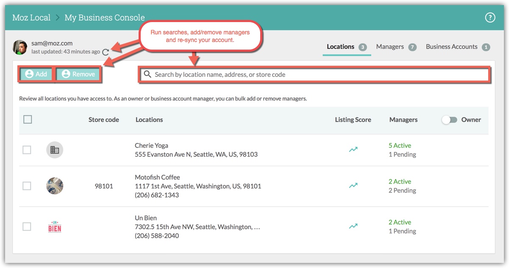Click the Store code column header

click(104, 120)
